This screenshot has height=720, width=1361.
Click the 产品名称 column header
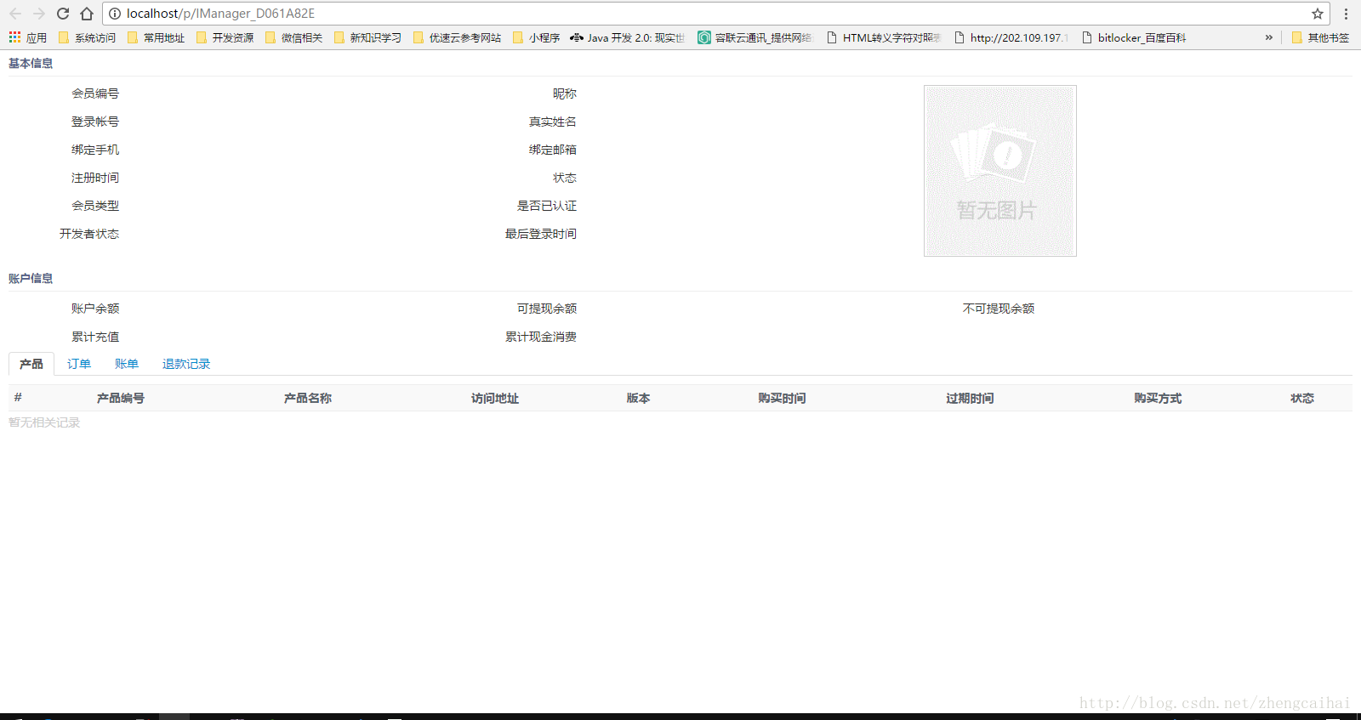coord(308,398)
